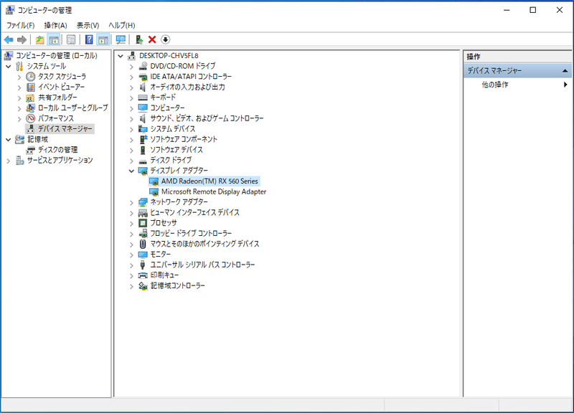Collapse the ディスプレイ アダプター node

coord(131,171)
